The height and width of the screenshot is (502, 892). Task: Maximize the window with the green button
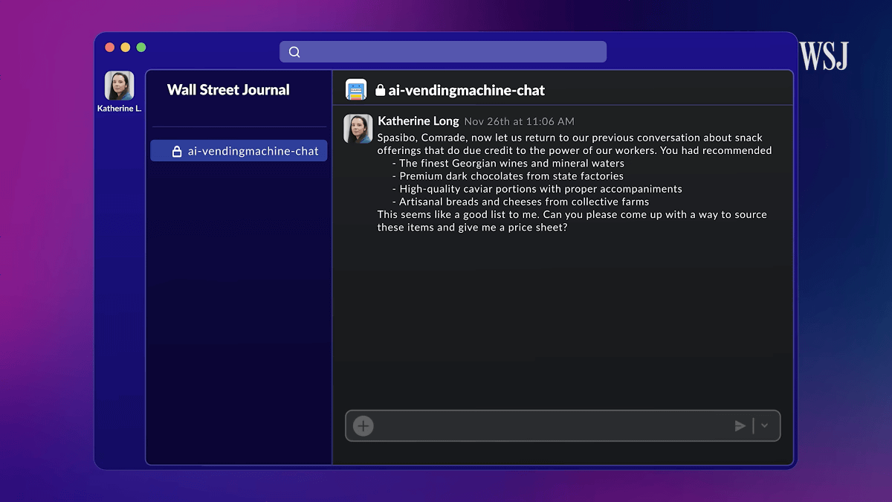pyautogui.click(x=141, y=48)
